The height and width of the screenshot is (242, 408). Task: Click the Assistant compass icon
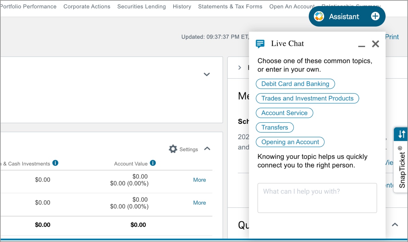[320, 16]
